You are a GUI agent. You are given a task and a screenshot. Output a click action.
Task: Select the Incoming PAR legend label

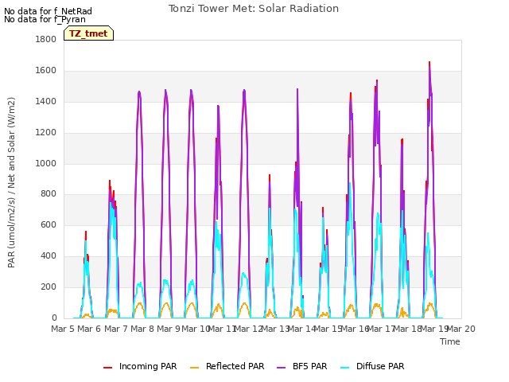(148, 366)
